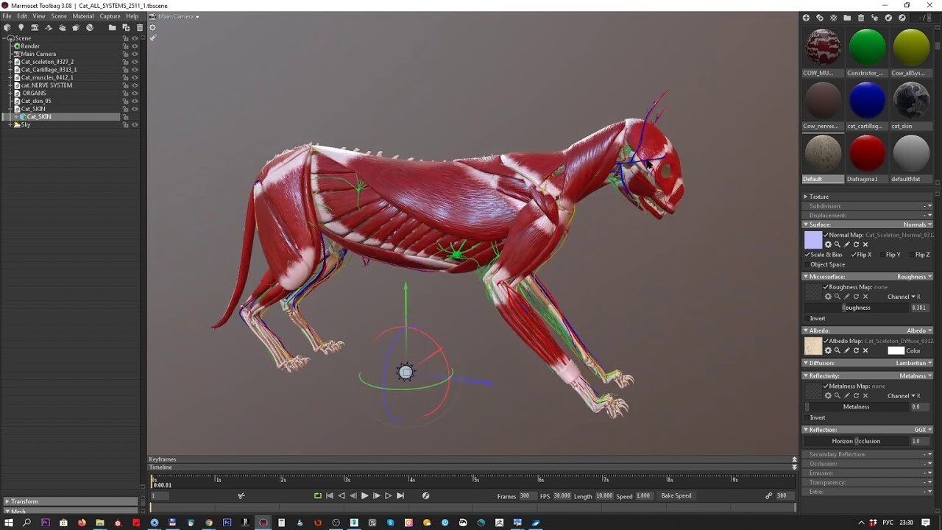Add a camera using the camera toolbar icon

(x=35, y=28)
